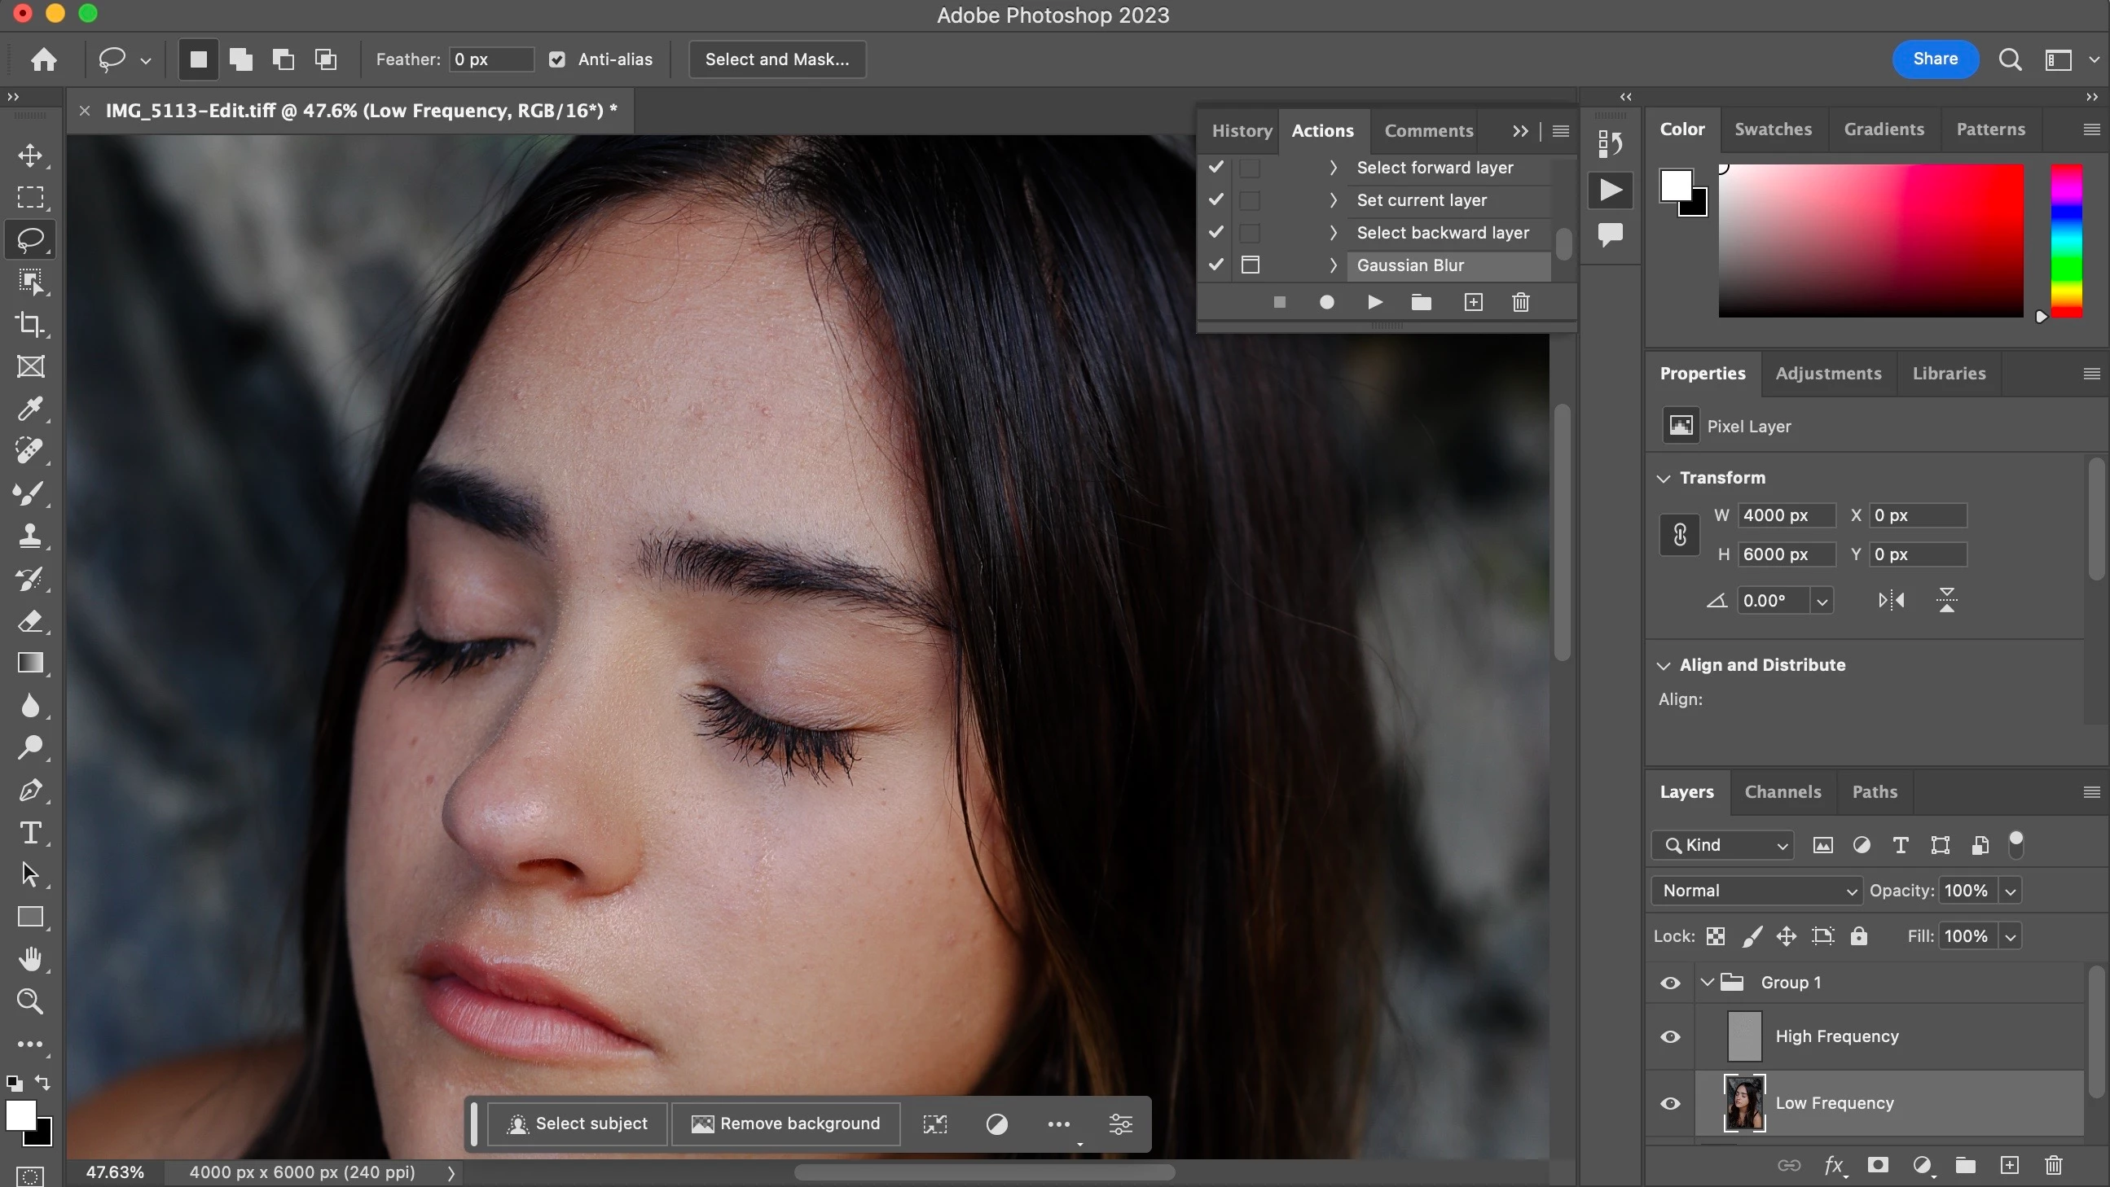Start recording in the Actions panel

tap(1326, 303)
